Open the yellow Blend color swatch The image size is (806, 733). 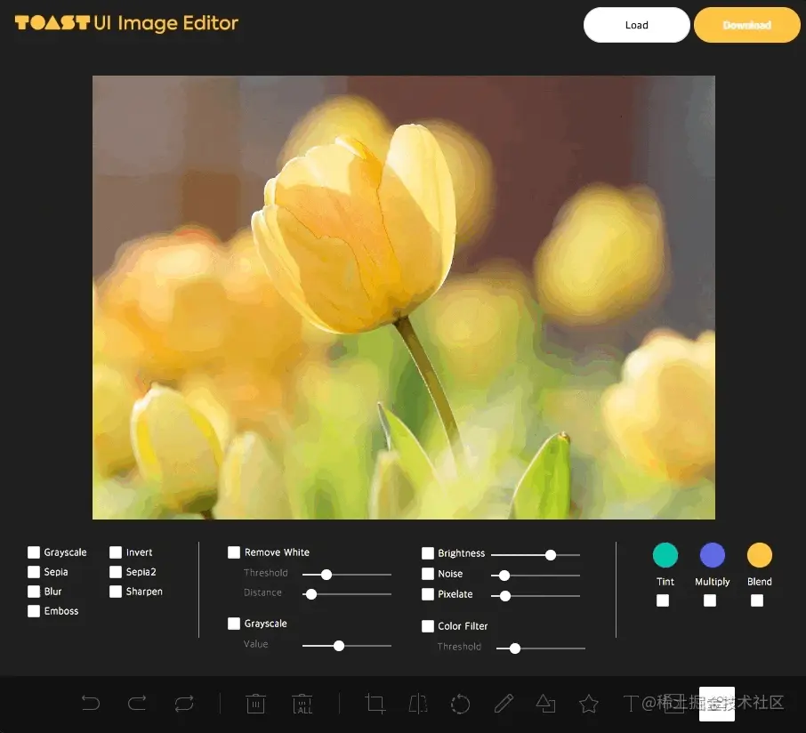[x=759, y=554]
